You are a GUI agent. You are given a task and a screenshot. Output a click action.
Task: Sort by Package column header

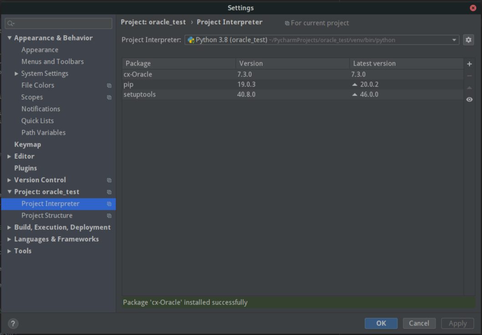[179, 64]
